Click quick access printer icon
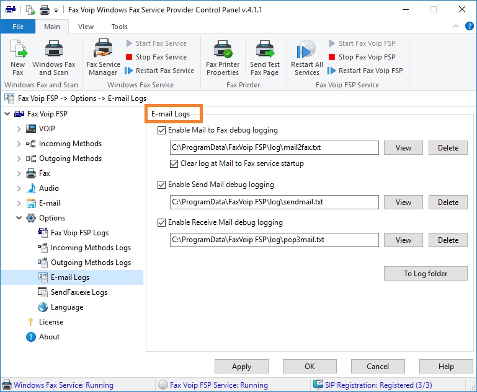 pos(45,10)
